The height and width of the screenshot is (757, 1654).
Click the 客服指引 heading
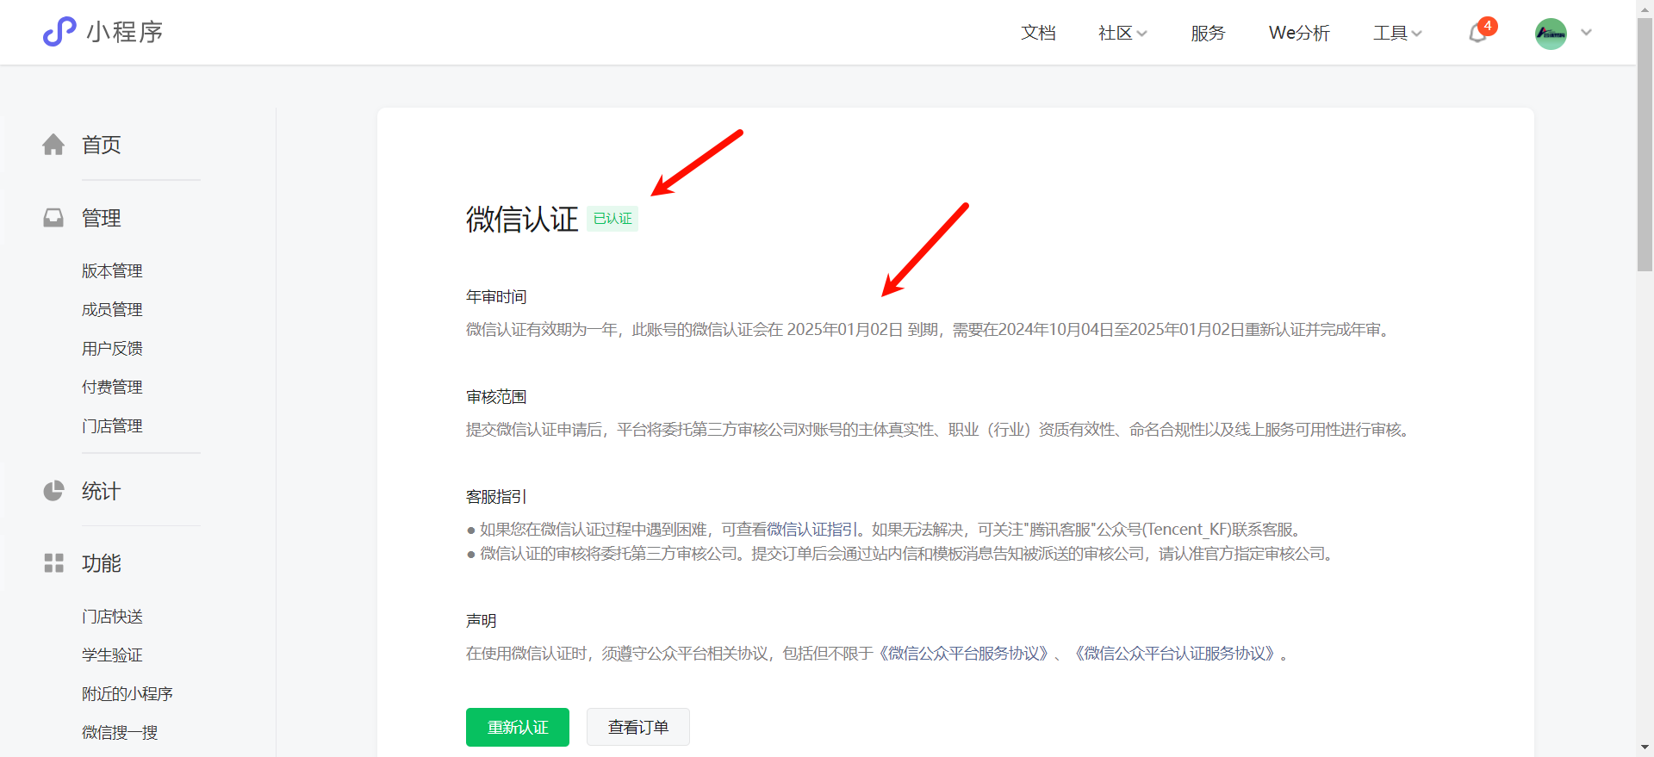pyautogui.click(x=496, y=497)
